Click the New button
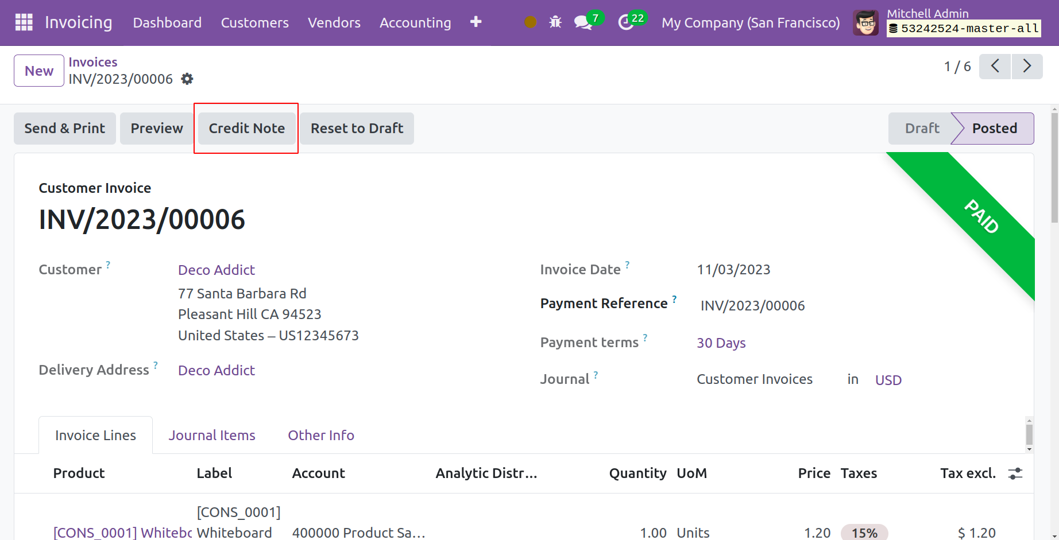This screenshot has height=540, width=1059. pos(39,71)
